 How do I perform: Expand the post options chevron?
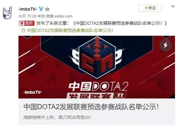(173, 6)
